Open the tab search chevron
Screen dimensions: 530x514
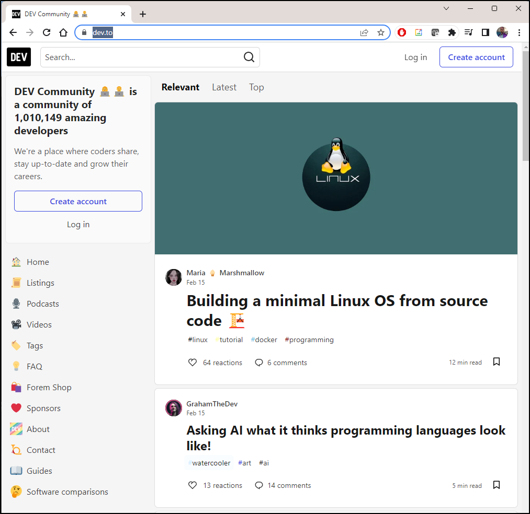[x=446, y=8]
